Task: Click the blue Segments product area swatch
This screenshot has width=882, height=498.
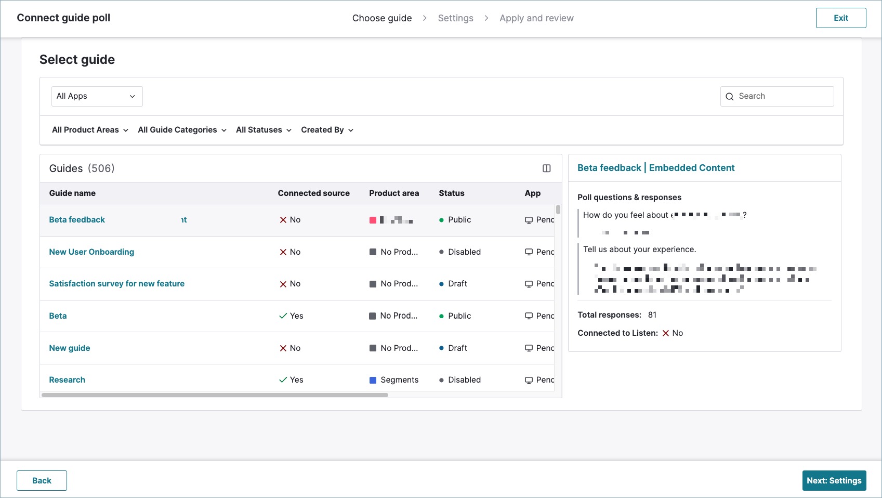Action: (373, 380)
